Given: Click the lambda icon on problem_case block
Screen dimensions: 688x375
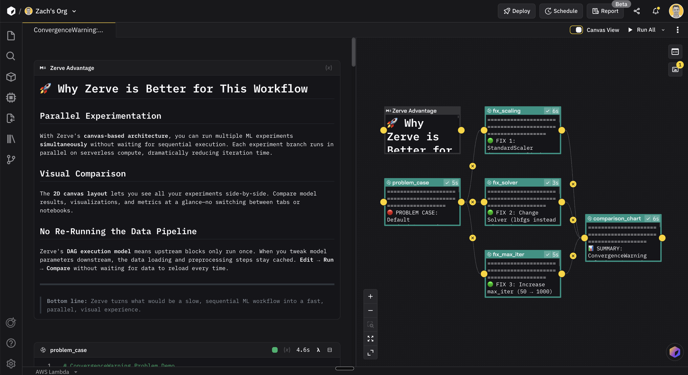Looking at the screenshot, I should (x=318, y=350).
